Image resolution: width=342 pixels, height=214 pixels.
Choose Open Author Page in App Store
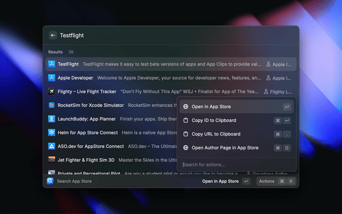coord(236,148)
